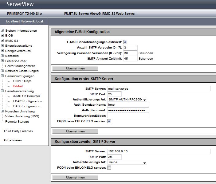Click Übernehmen under Allgemeine E-Mail Konfiguration
The image size is (216, 184).
coord(75,68)
